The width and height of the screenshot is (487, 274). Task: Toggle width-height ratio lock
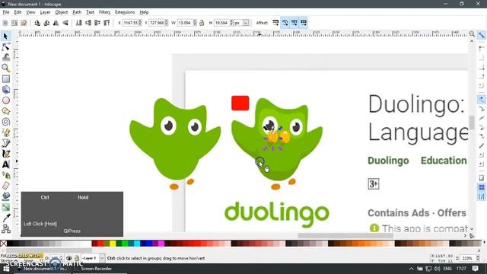pyautogui.click(x=202, y=23)
